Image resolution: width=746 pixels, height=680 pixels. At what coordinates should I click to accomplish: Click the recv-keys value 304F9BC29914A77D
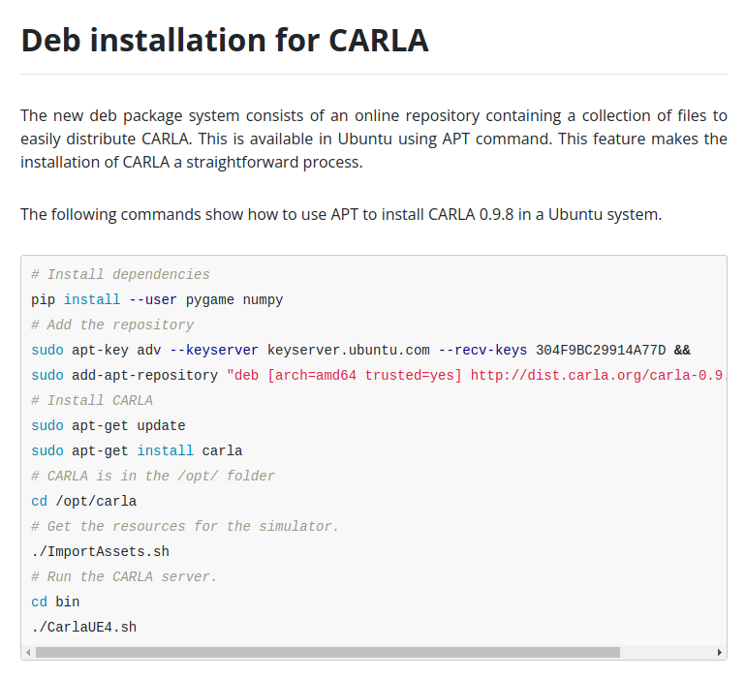click(x=601, y=350)
